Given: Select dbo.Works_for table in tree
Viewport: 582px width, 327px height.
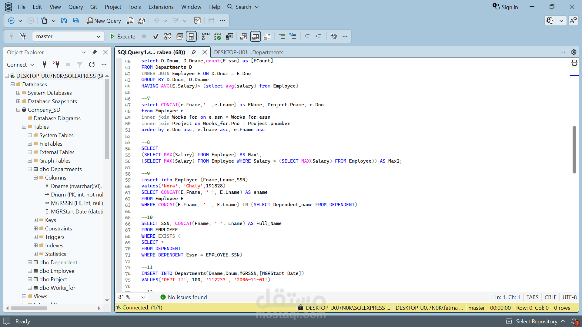Looking at the screenshot, I should pos(57,288).
